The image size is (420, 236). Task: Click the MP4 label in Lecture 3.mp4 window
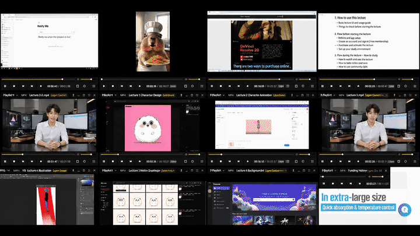tap(341, 95)
